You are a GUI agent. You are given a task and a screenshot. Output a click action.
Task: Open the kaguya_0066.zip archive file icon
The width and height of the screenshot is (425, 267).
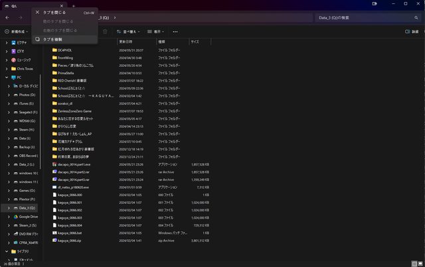[x=55, y=240]
